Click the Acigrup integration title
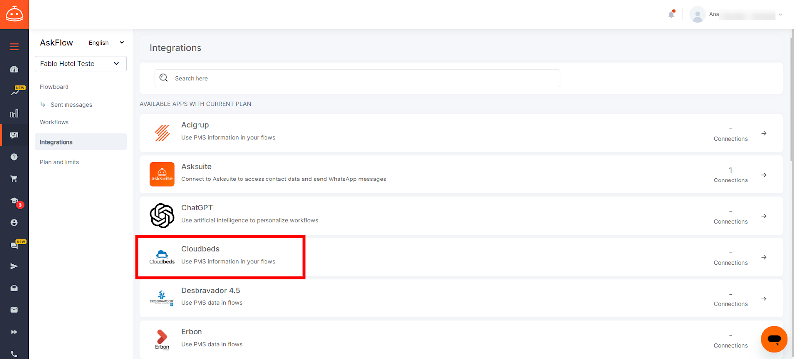Viewport: 794px width, 359px height. coord(195,125)
